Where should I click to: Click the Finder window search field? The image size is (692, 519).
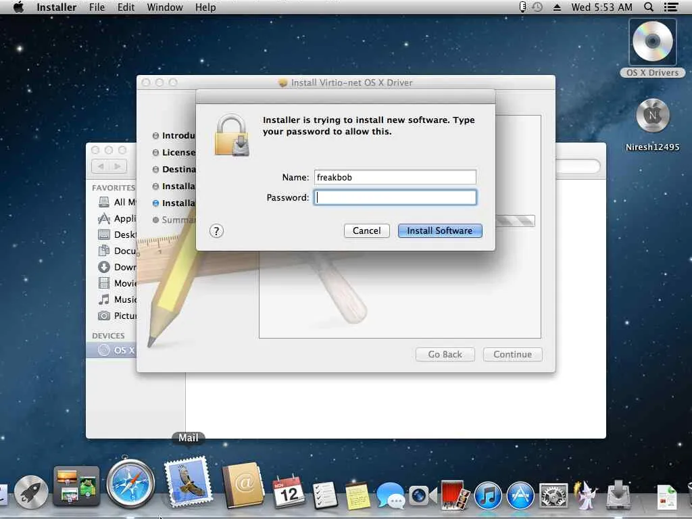578,166
